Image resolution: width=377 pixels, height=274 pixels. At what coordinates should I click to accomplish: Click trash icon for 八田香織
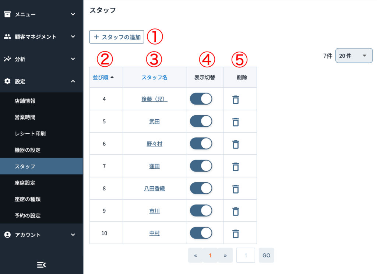tap(236, 189)
